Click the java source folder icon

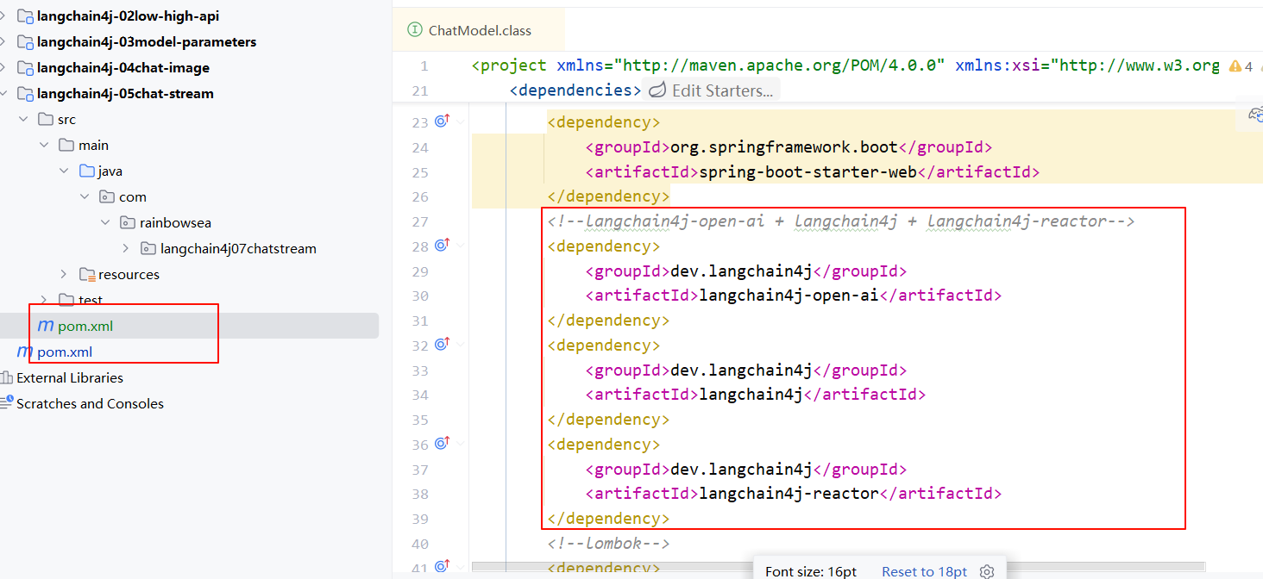(87, 171)
